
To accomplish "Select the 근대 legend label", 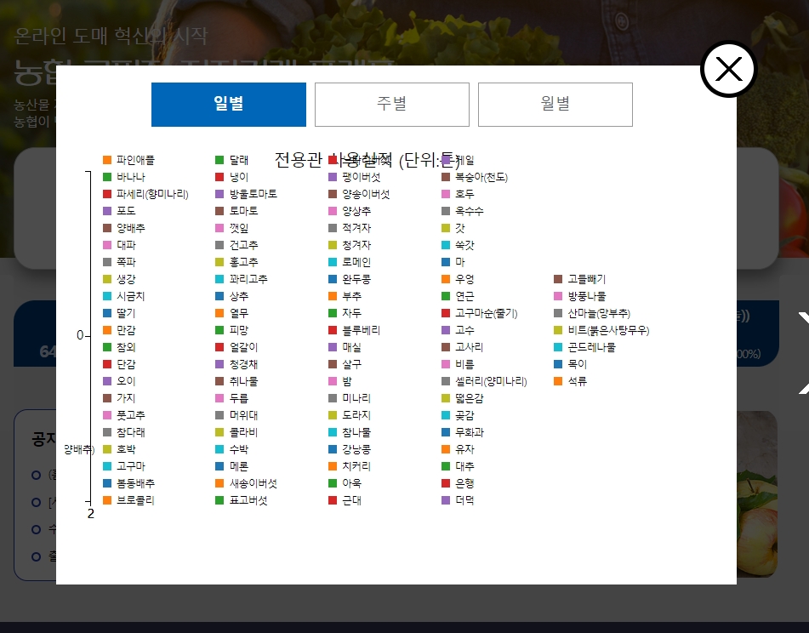I will pyautogui.click(x=352, y=500).
